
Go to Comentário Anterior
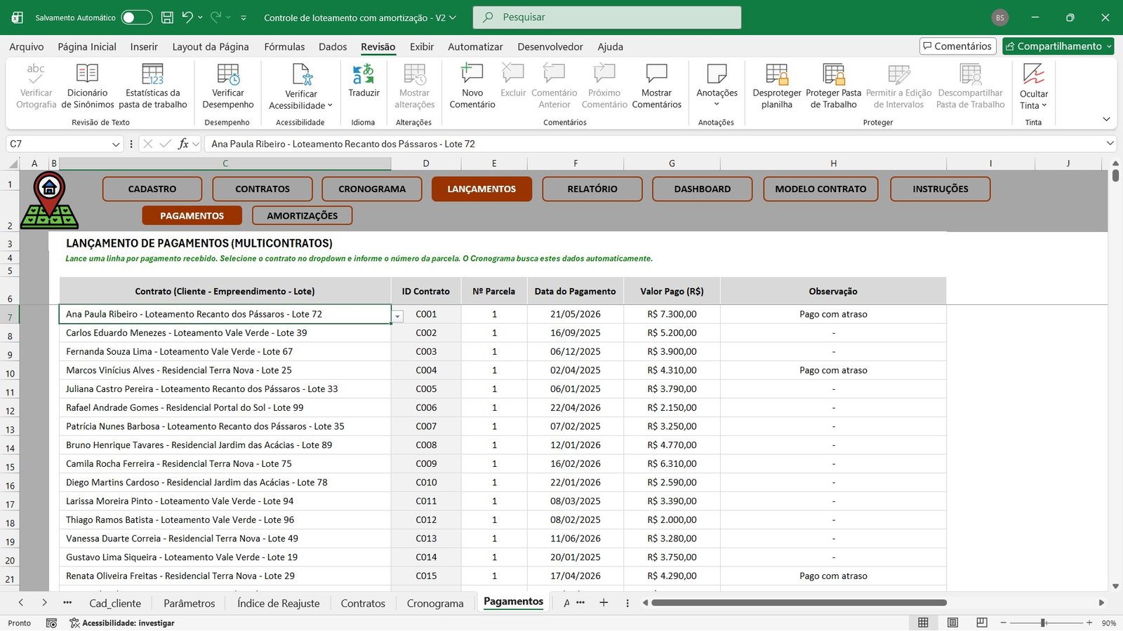554,86
